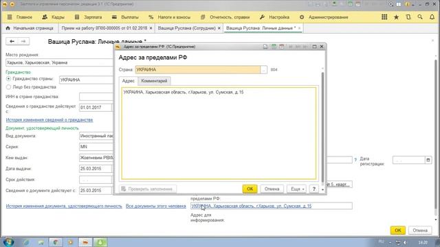Image resolution: width=440 pixels, height=247 pixels.
Task: Click the zoom magnifier icon in the top title bar
Action: (x=391, y=4)
